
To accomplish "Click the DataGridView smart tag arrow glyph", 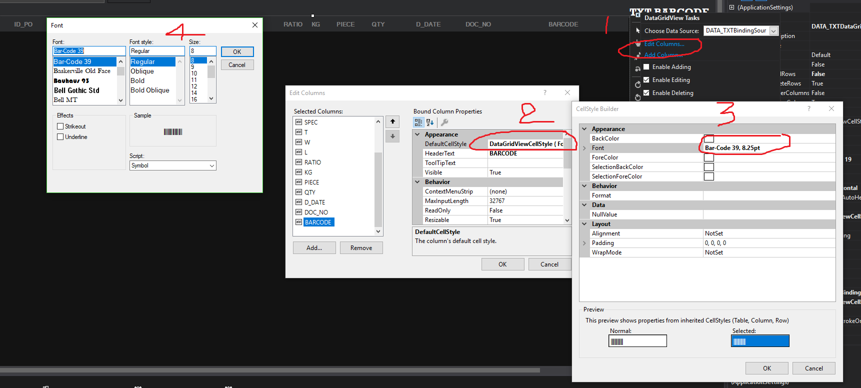I will point(637,15).
